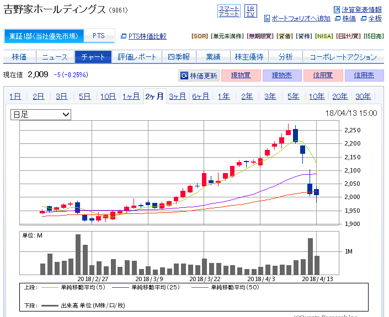Select the 6ヶ月 chart period
389x317 pixels.
[x=201, y=96]
